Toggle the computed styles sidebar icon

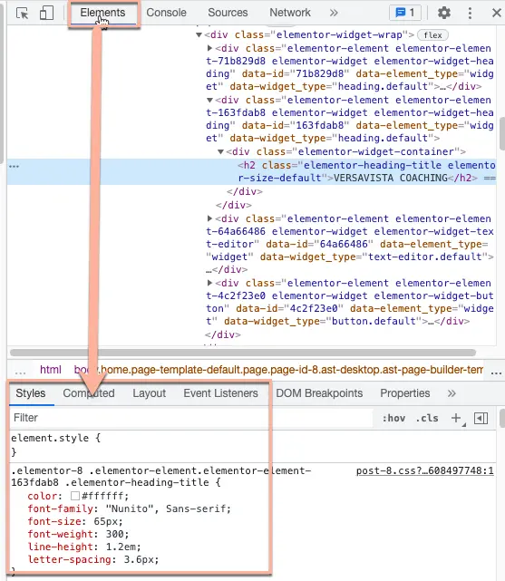point(481,419)
